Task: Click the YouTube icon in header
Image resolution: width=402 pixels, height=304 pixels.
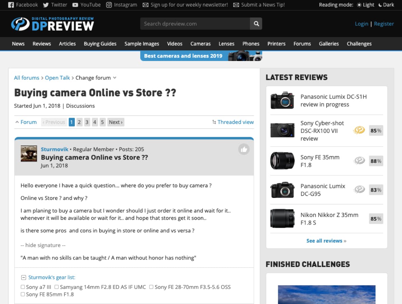Action: (x=75, y=5)
